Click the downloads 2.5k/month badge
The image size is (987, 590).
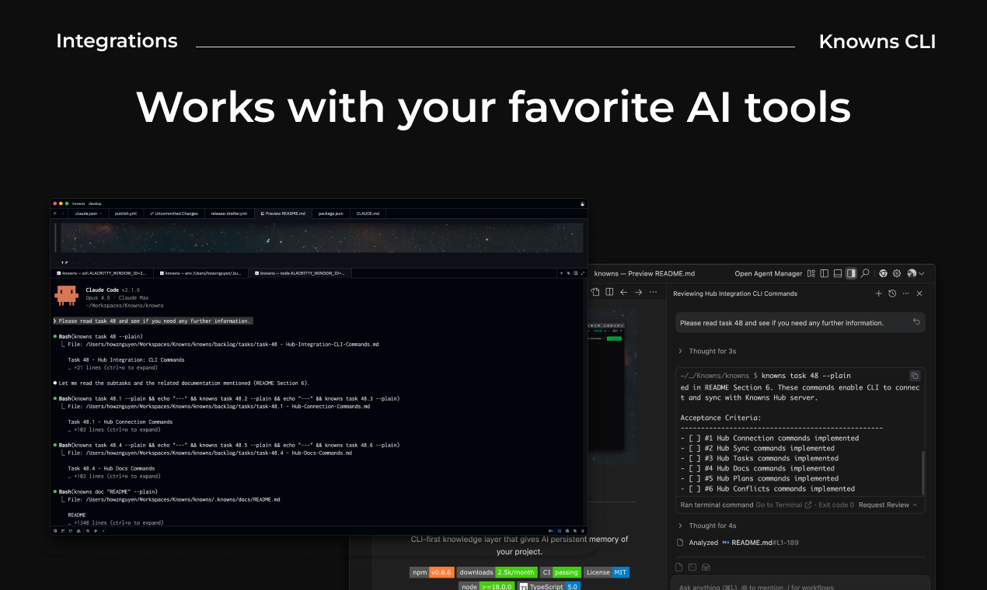[x=497, y=572]
